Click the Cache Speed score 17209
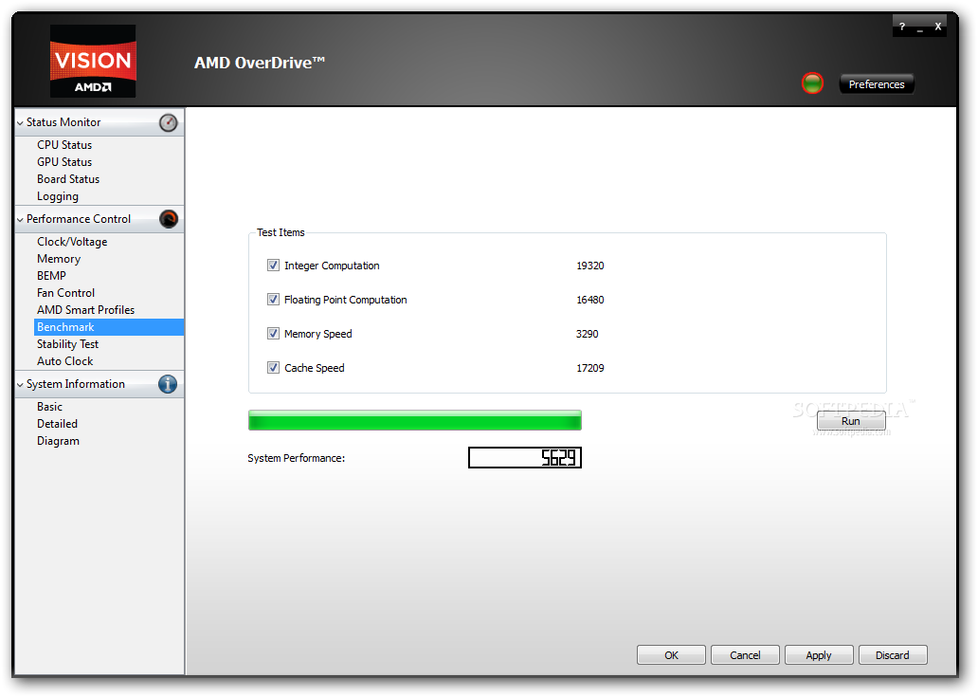This screenshot has width=978, height=697. pyautogui.click(x=590, y=368)
